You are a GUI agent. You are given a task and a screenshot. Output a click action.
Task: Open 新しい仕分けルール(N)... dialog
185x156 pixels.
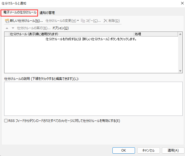pyautogui.click(x=24, y=21)
